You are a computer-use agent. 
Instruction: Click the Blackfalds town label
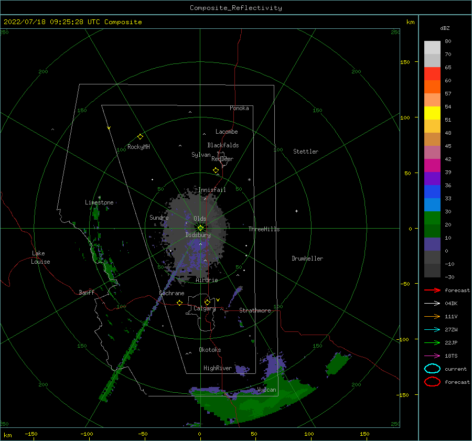pos(223,145)
